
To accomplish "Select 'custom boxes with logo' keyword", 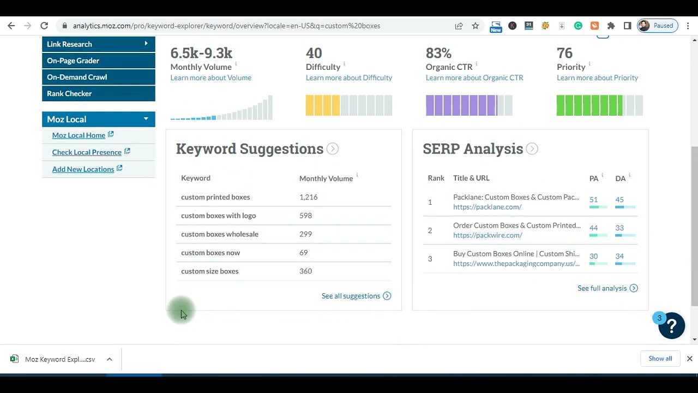I will 218,216.
